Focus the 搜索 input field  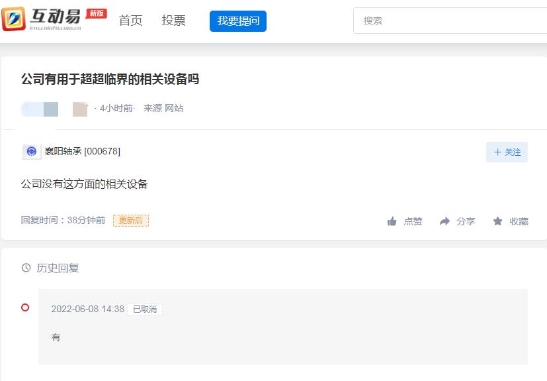tap(450, 21)
